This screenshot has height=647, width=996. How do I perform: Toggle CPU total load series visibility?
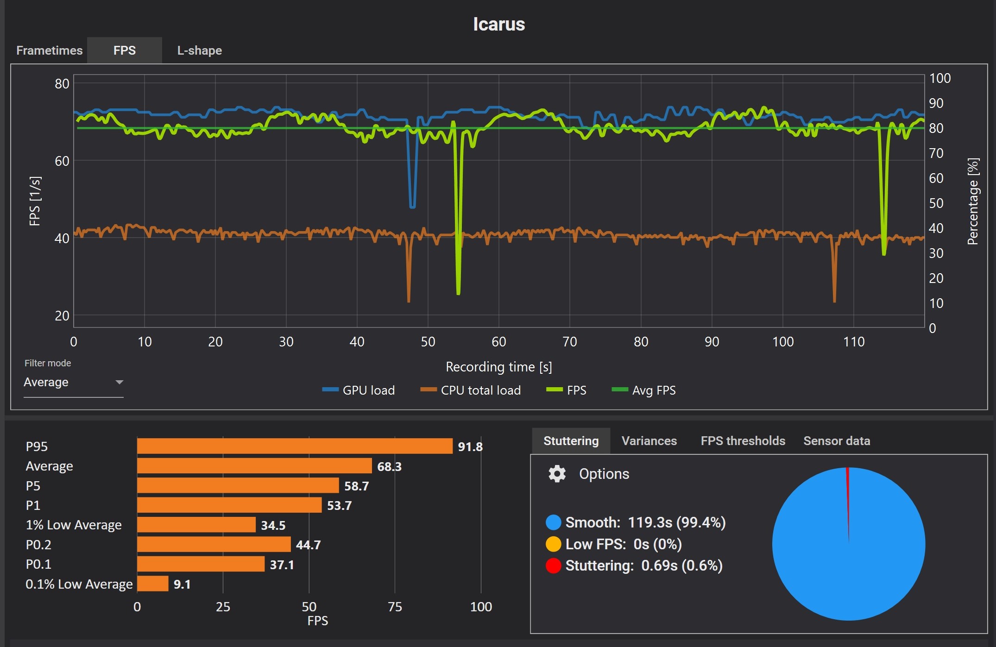[x=471, y=390]
